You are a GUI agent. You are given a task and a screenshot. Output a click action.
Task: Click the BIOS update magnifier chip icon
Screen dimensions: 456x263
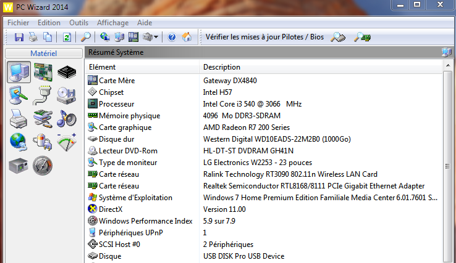[x=362, y=37]
